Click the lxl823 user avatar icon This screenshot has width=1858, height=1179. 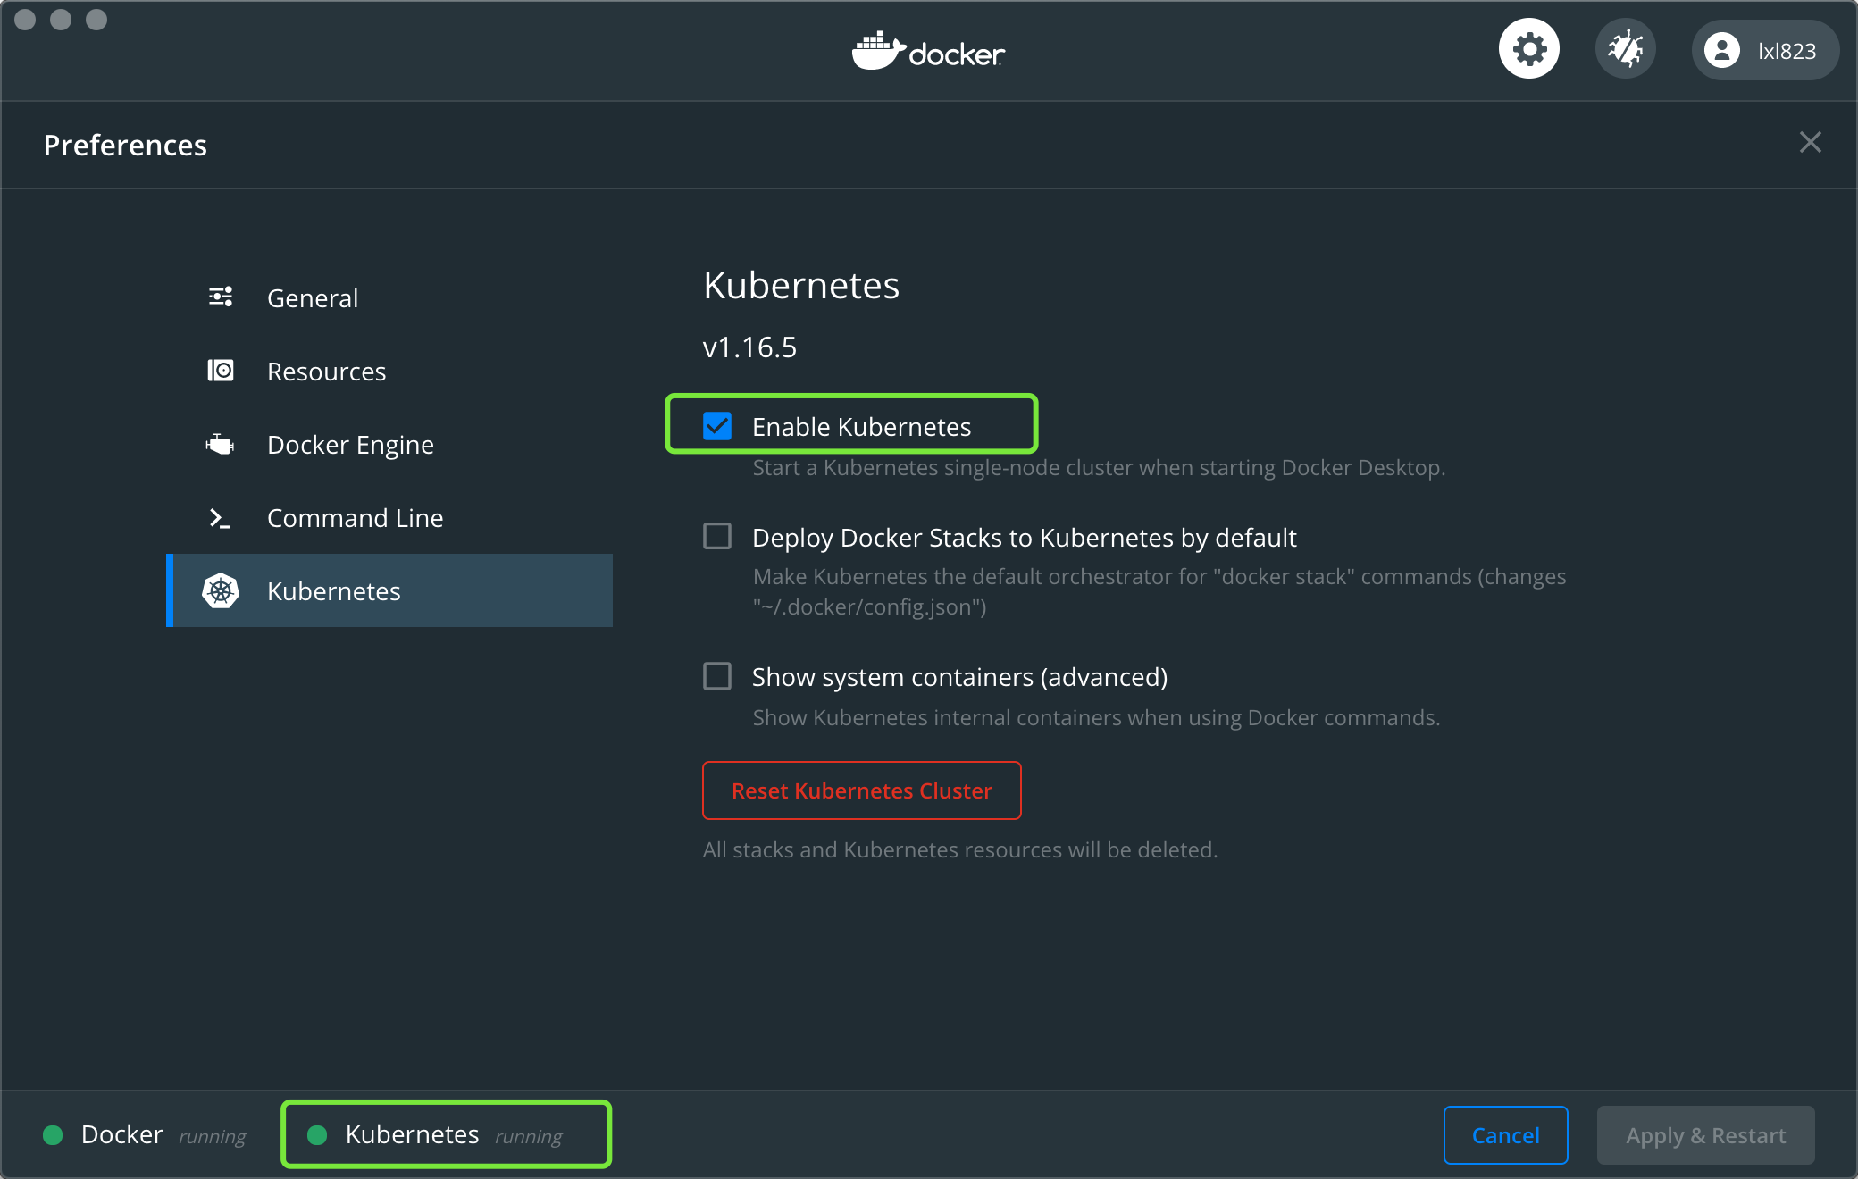pos(1721,51)
